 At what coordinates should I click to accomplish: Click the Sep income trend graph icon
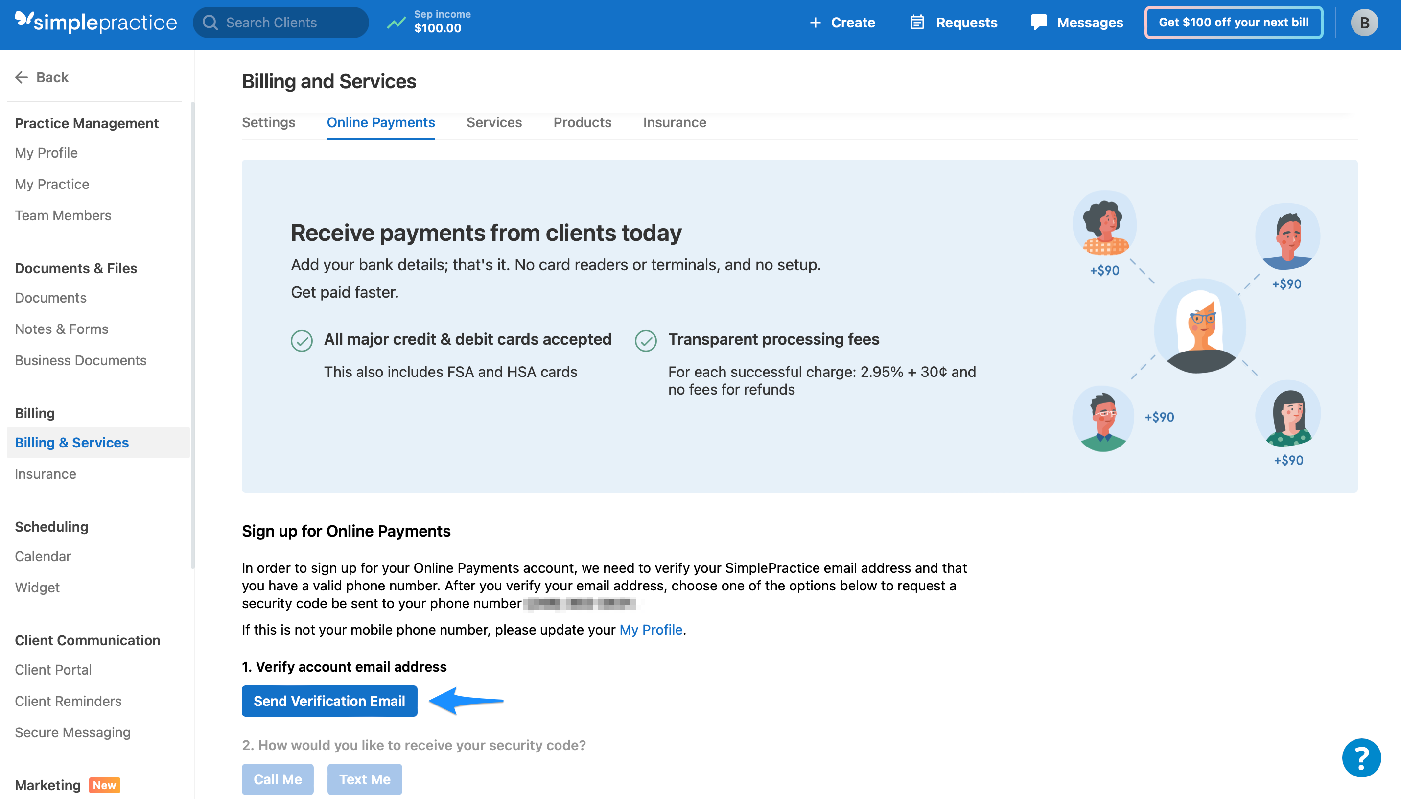click(396, 23)
